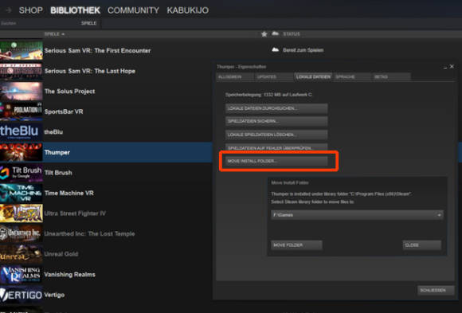462x313 pixels.
Task: Click CLOSE in Move Install Folder dialog
Action: (x=421, y=245)
